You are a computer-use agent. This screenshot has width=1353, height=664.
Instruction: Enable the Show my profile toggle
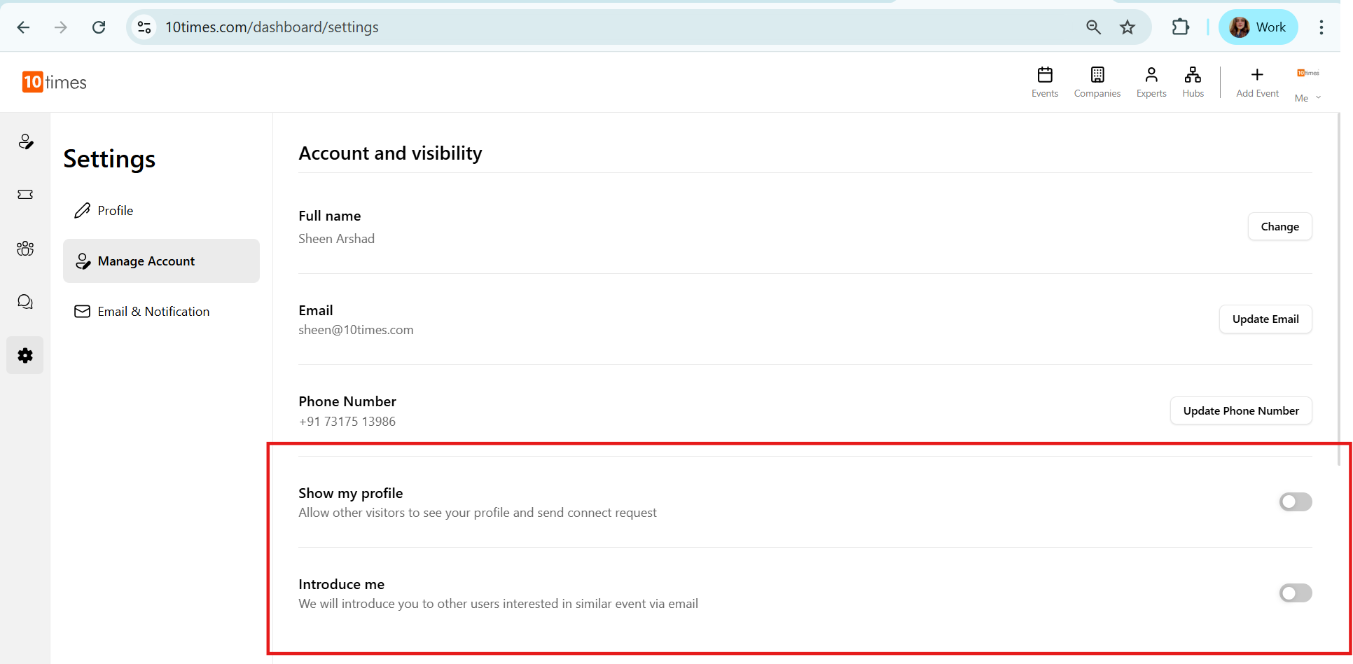pyautogui.click(x=1295, y=502)
